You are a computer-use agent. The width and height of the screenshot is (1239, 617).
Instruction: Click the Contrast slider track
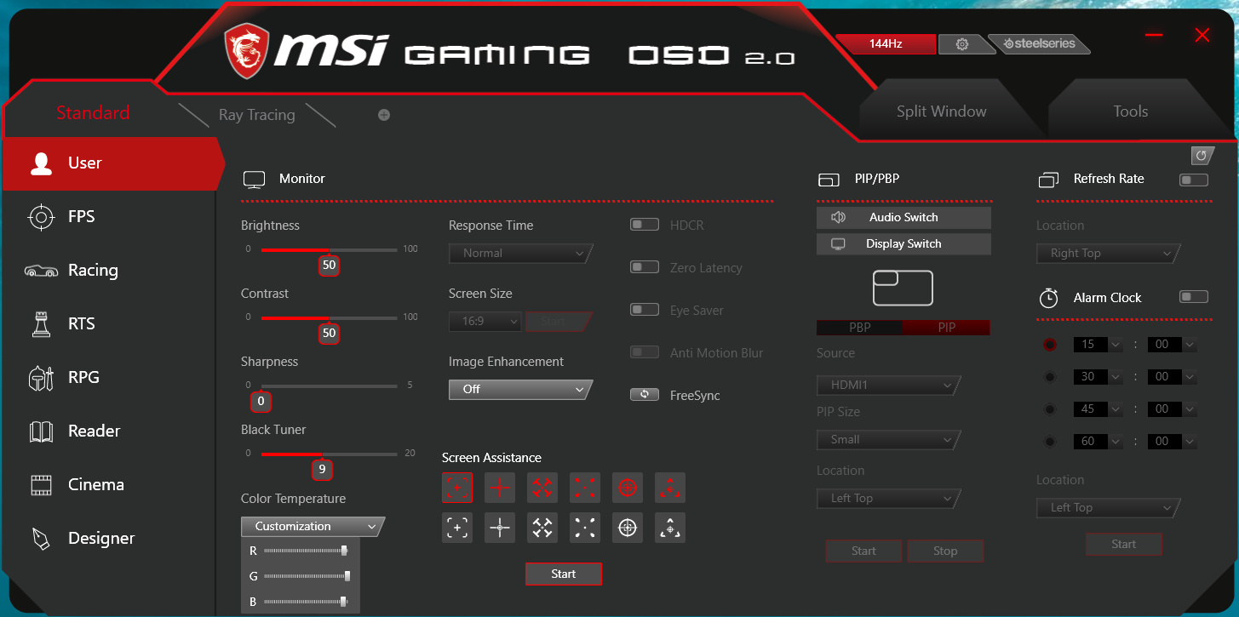coord(329,318)
